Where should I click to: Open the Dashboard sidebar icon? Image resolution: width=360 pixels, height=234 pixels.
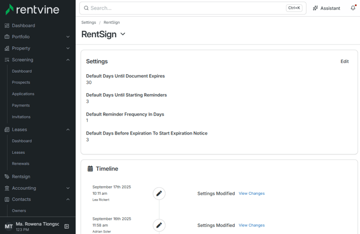coord(7,25)
